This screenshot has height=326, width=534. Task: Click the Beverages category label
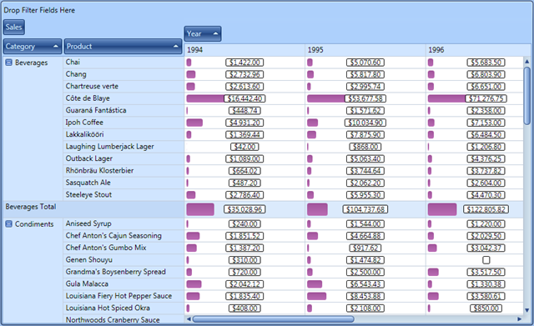tap(32, 63)
